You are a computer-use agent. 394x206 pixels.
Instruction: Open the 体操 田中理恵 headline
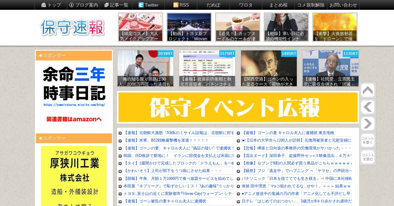(296, 186)
